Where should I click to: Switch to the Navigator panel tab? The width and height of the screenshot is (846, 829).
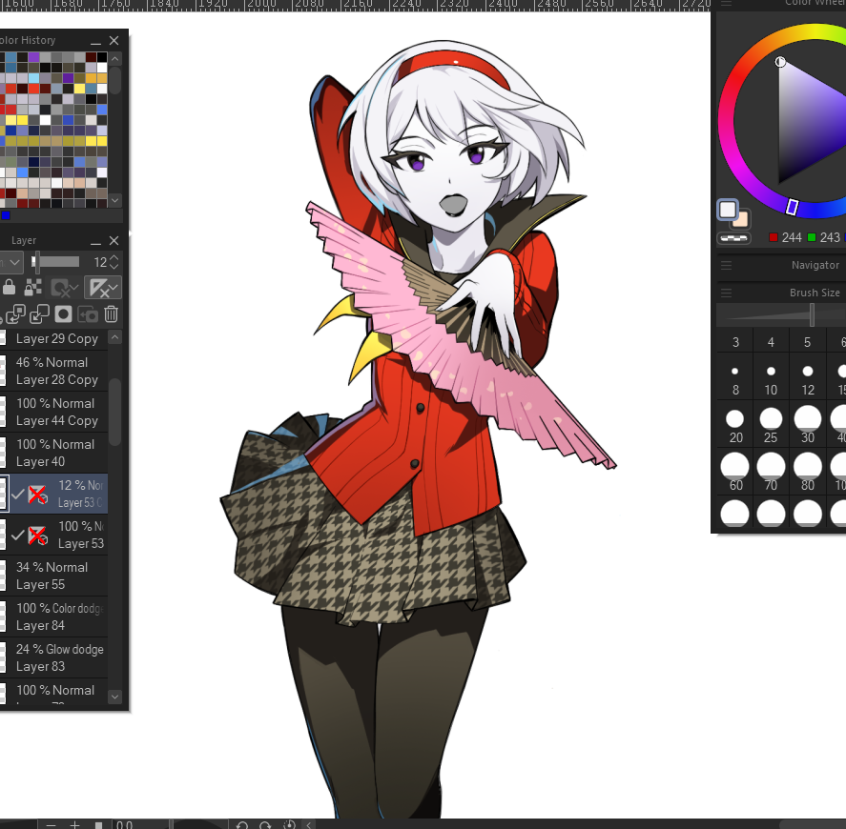click(815, 265)
